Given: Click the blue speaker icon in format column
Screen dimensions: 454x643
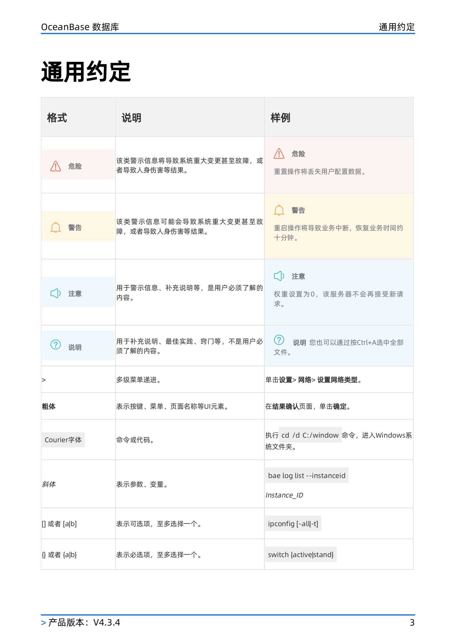Looking at the screenshot, I should point(55,293).
